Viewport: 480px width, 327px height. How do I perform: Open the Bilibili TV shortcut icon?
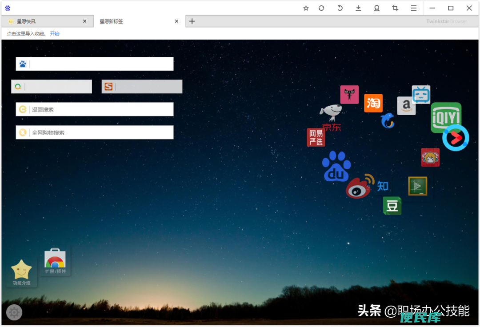421,95
